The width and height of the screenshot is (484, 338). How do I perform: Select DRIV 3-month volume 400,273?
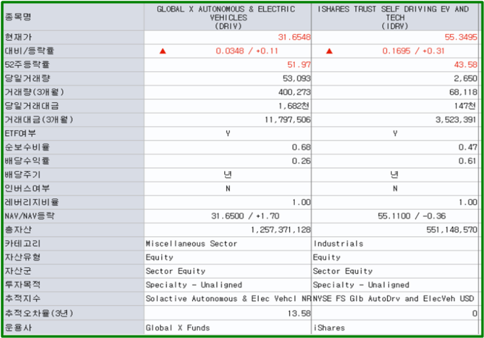pyautogui.click(x=294, y=92)
